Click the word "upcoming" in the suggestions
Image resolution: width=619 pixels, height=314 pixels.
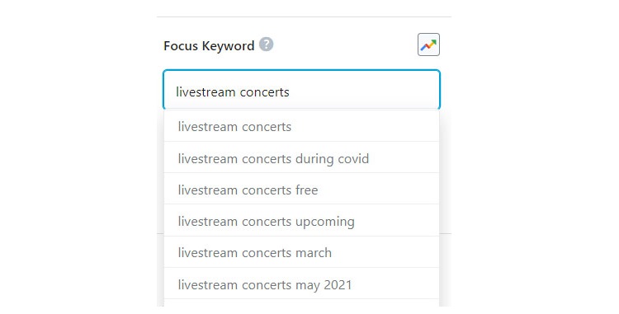[325, 222]
